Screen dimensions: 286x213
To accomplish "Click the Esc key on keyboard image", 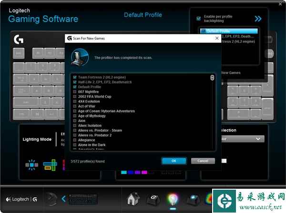I will coord(19,53).
